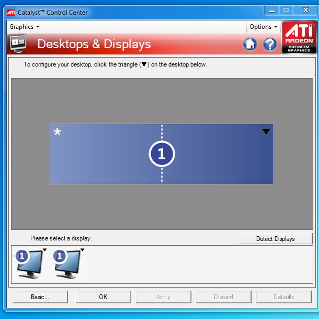
Task: Open the Graphics menu
Action: click(x=24, y=27)
